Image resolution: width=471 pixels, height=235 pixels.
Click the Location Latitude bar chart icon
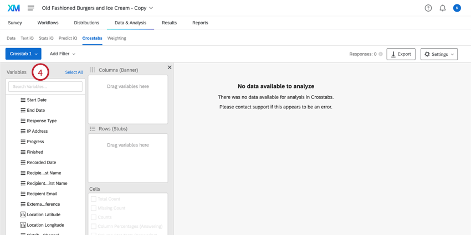[x=23, y=215]
